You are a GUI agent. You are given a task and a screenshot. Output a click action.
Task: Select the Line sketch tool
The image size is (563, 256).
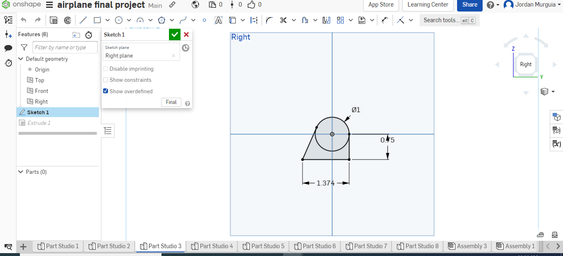(x=83, y=20)
